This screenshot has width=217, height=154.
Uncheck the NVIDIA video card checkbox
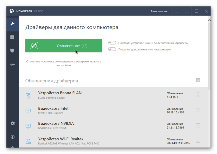click(x=198, y=125)
